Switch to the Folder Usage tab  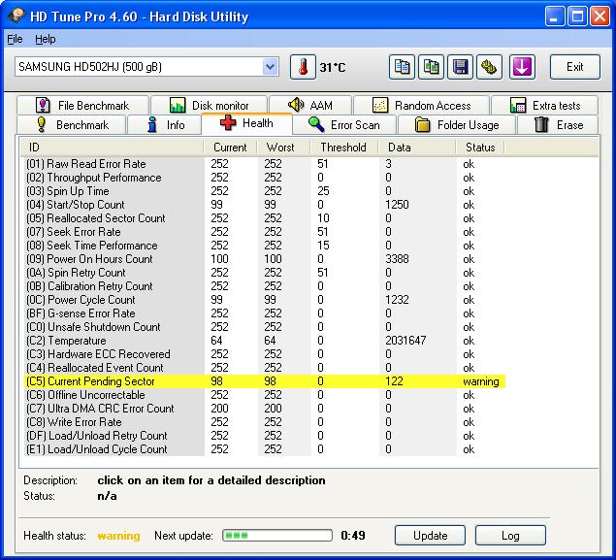(457, 125)
